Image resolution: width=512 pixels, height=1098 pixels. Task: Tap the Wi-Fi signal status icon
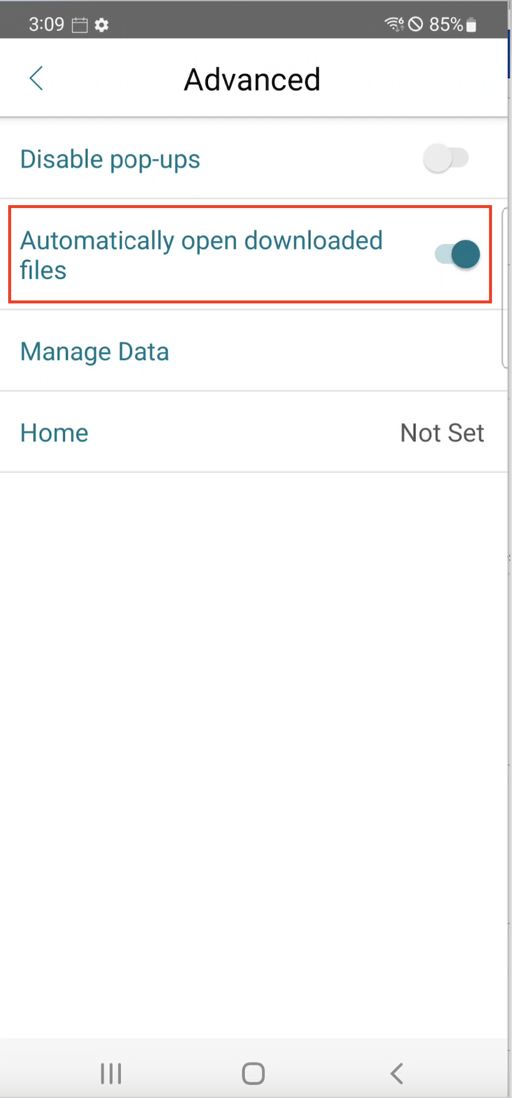[x=394, y=24]
